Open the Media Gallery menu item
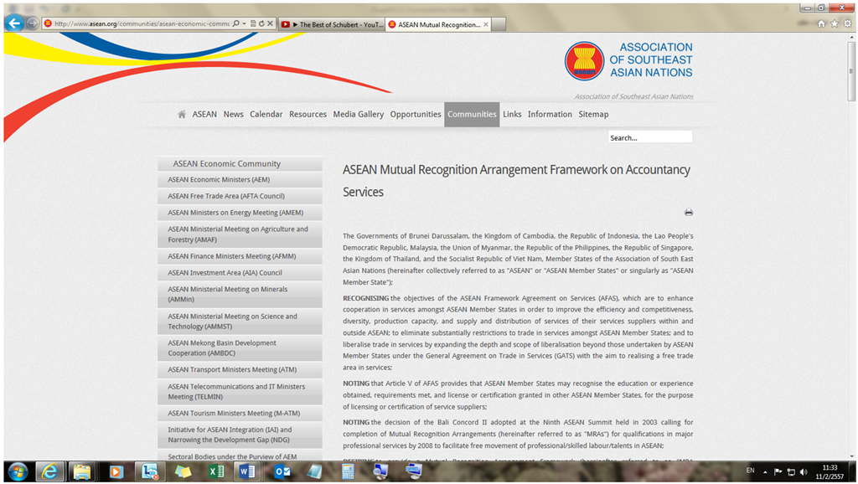The image size is (858, 484). tap(358, 115)
